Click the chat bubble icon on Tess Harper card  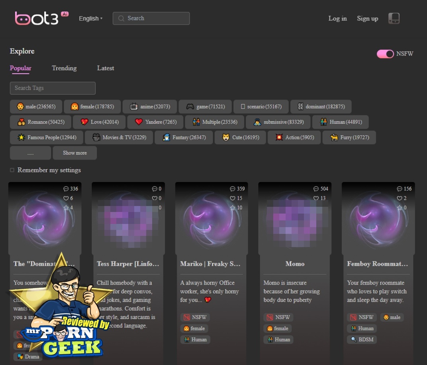tap(155, 189)
